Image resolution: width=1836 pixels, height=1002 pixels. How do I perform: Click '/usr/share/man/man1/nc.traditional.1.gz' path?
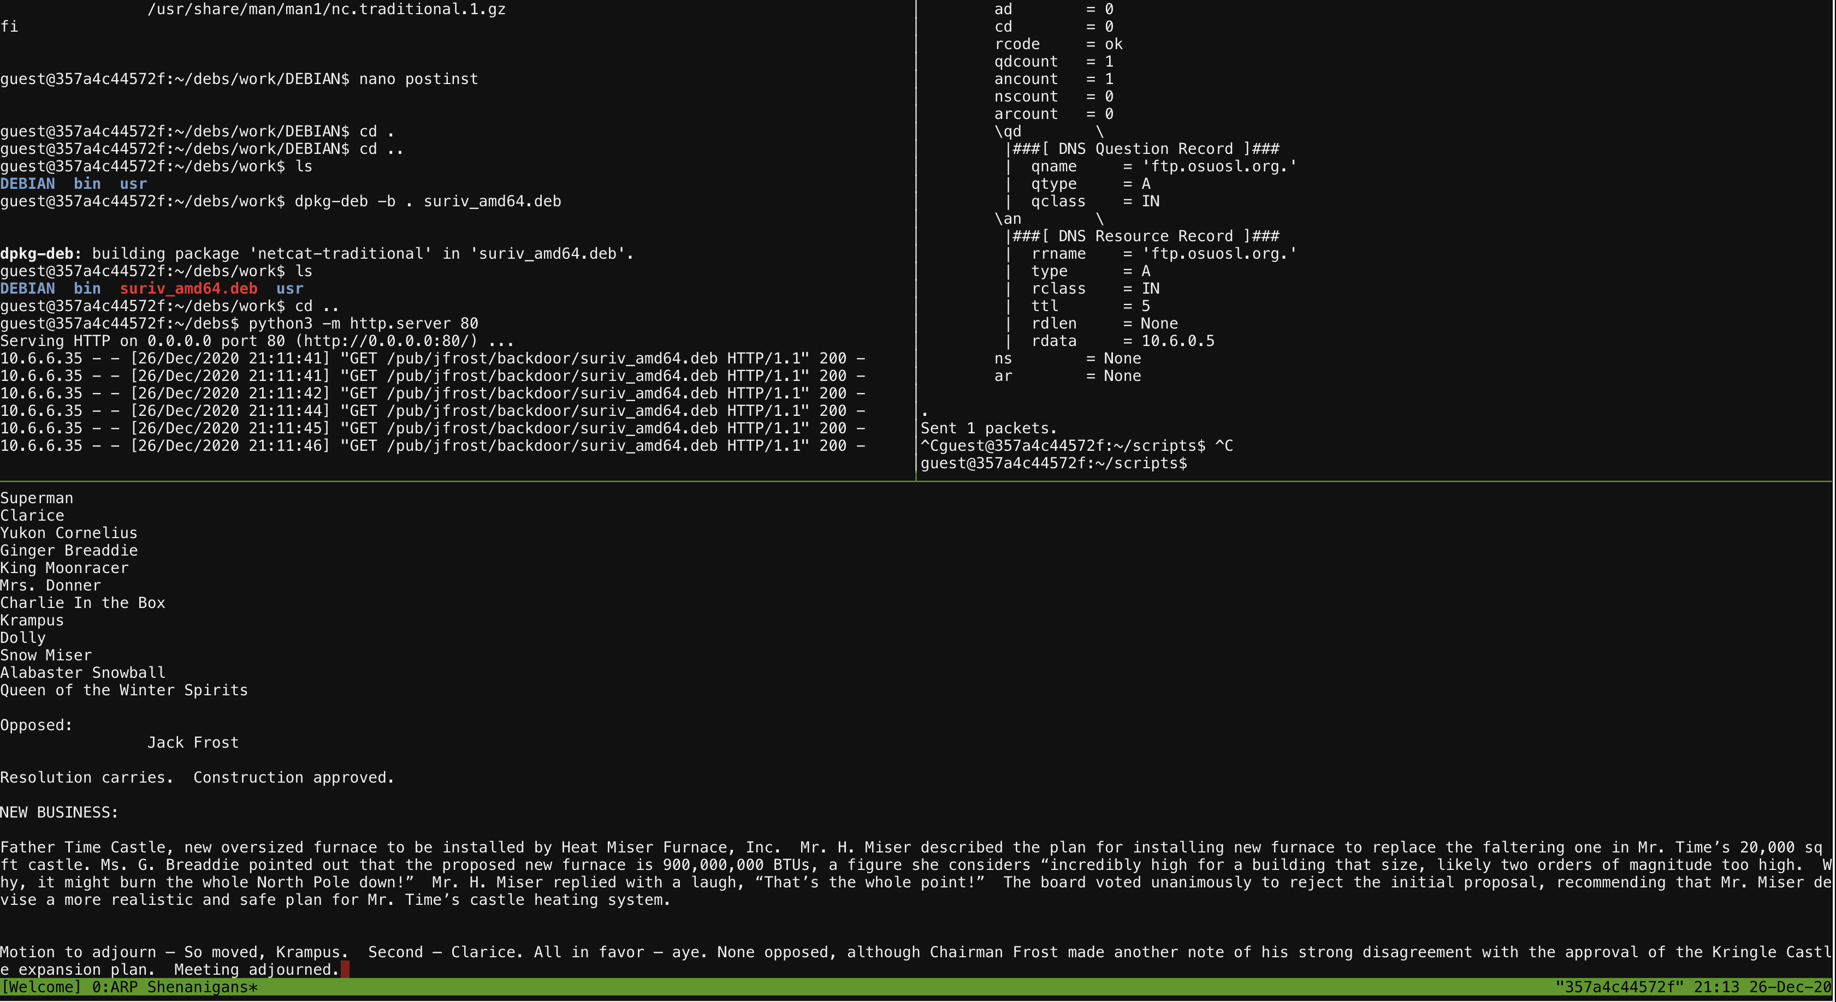coord(327,9)
